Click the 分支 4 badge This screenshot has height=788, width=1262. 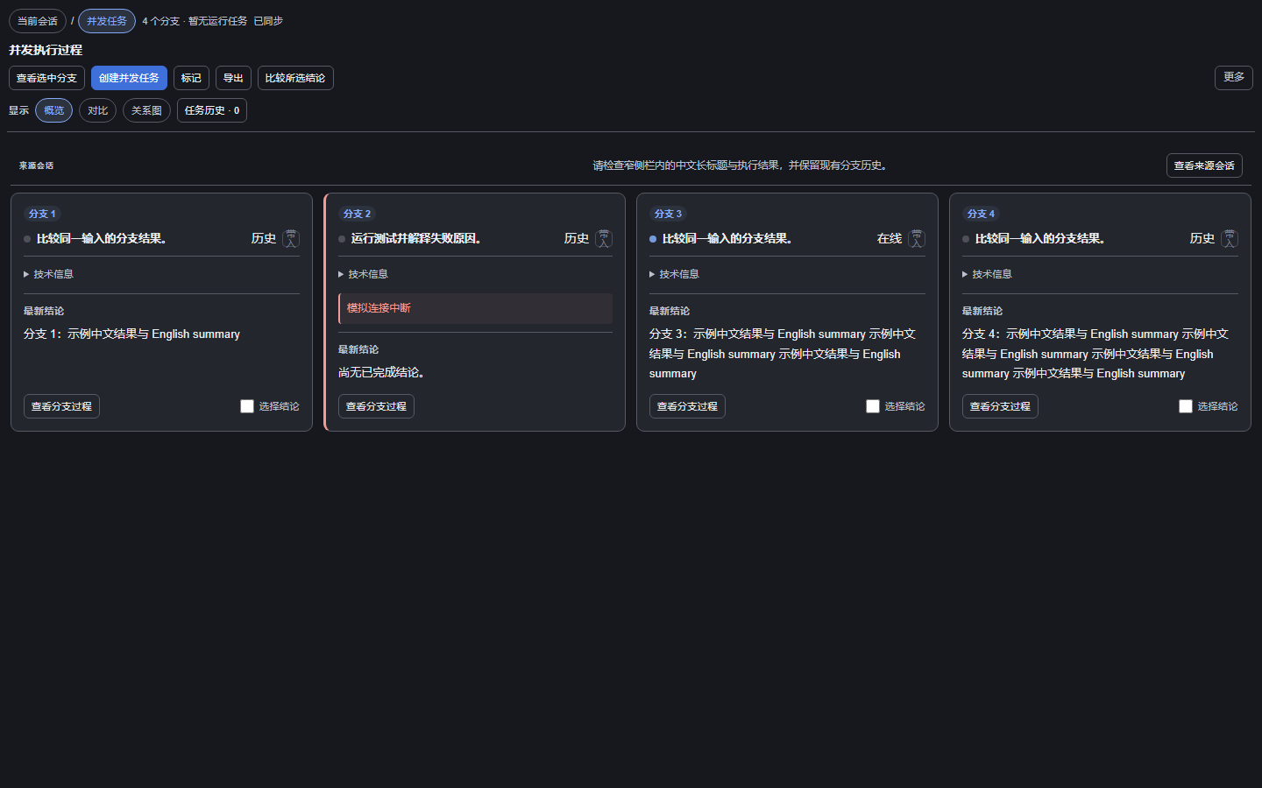click(x=981, y=214)
